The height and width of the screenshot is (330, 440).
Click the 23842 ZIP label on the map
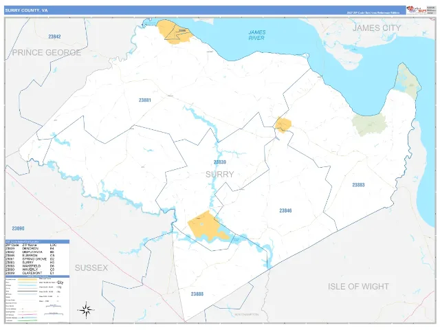click(x=54, y=36)
